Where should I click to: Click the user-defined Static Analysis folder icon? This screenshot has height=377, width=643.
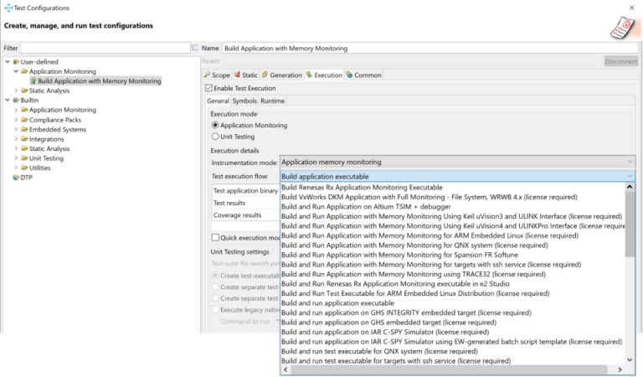pos(24,90)
